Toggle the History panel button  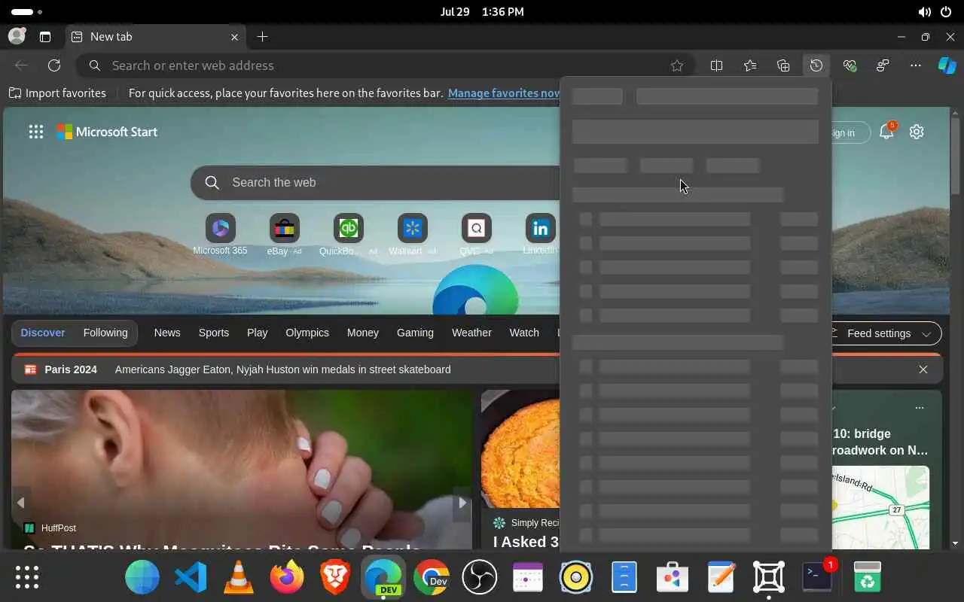point(816,65)
